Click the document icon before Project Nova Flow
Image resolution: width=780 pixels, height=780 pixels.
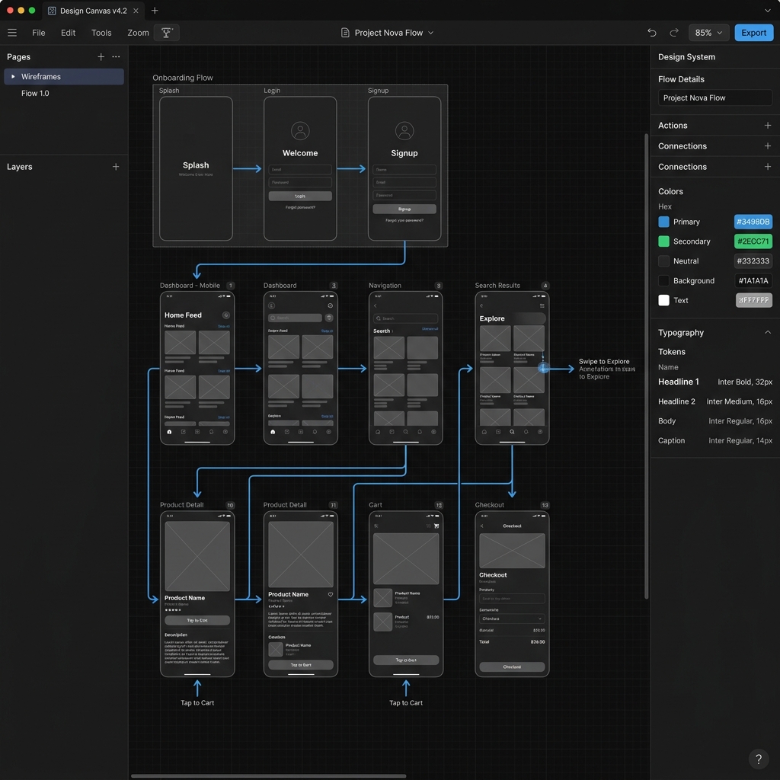345,32
